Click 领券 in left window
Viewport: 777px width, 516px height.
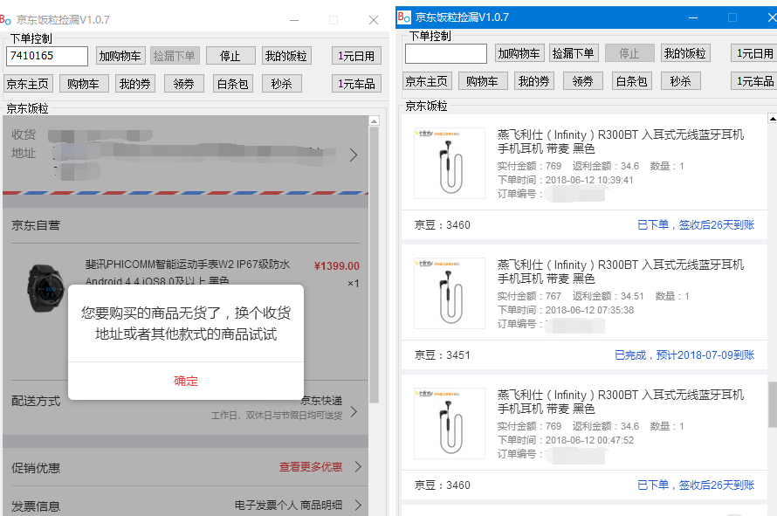click(184, 84)
